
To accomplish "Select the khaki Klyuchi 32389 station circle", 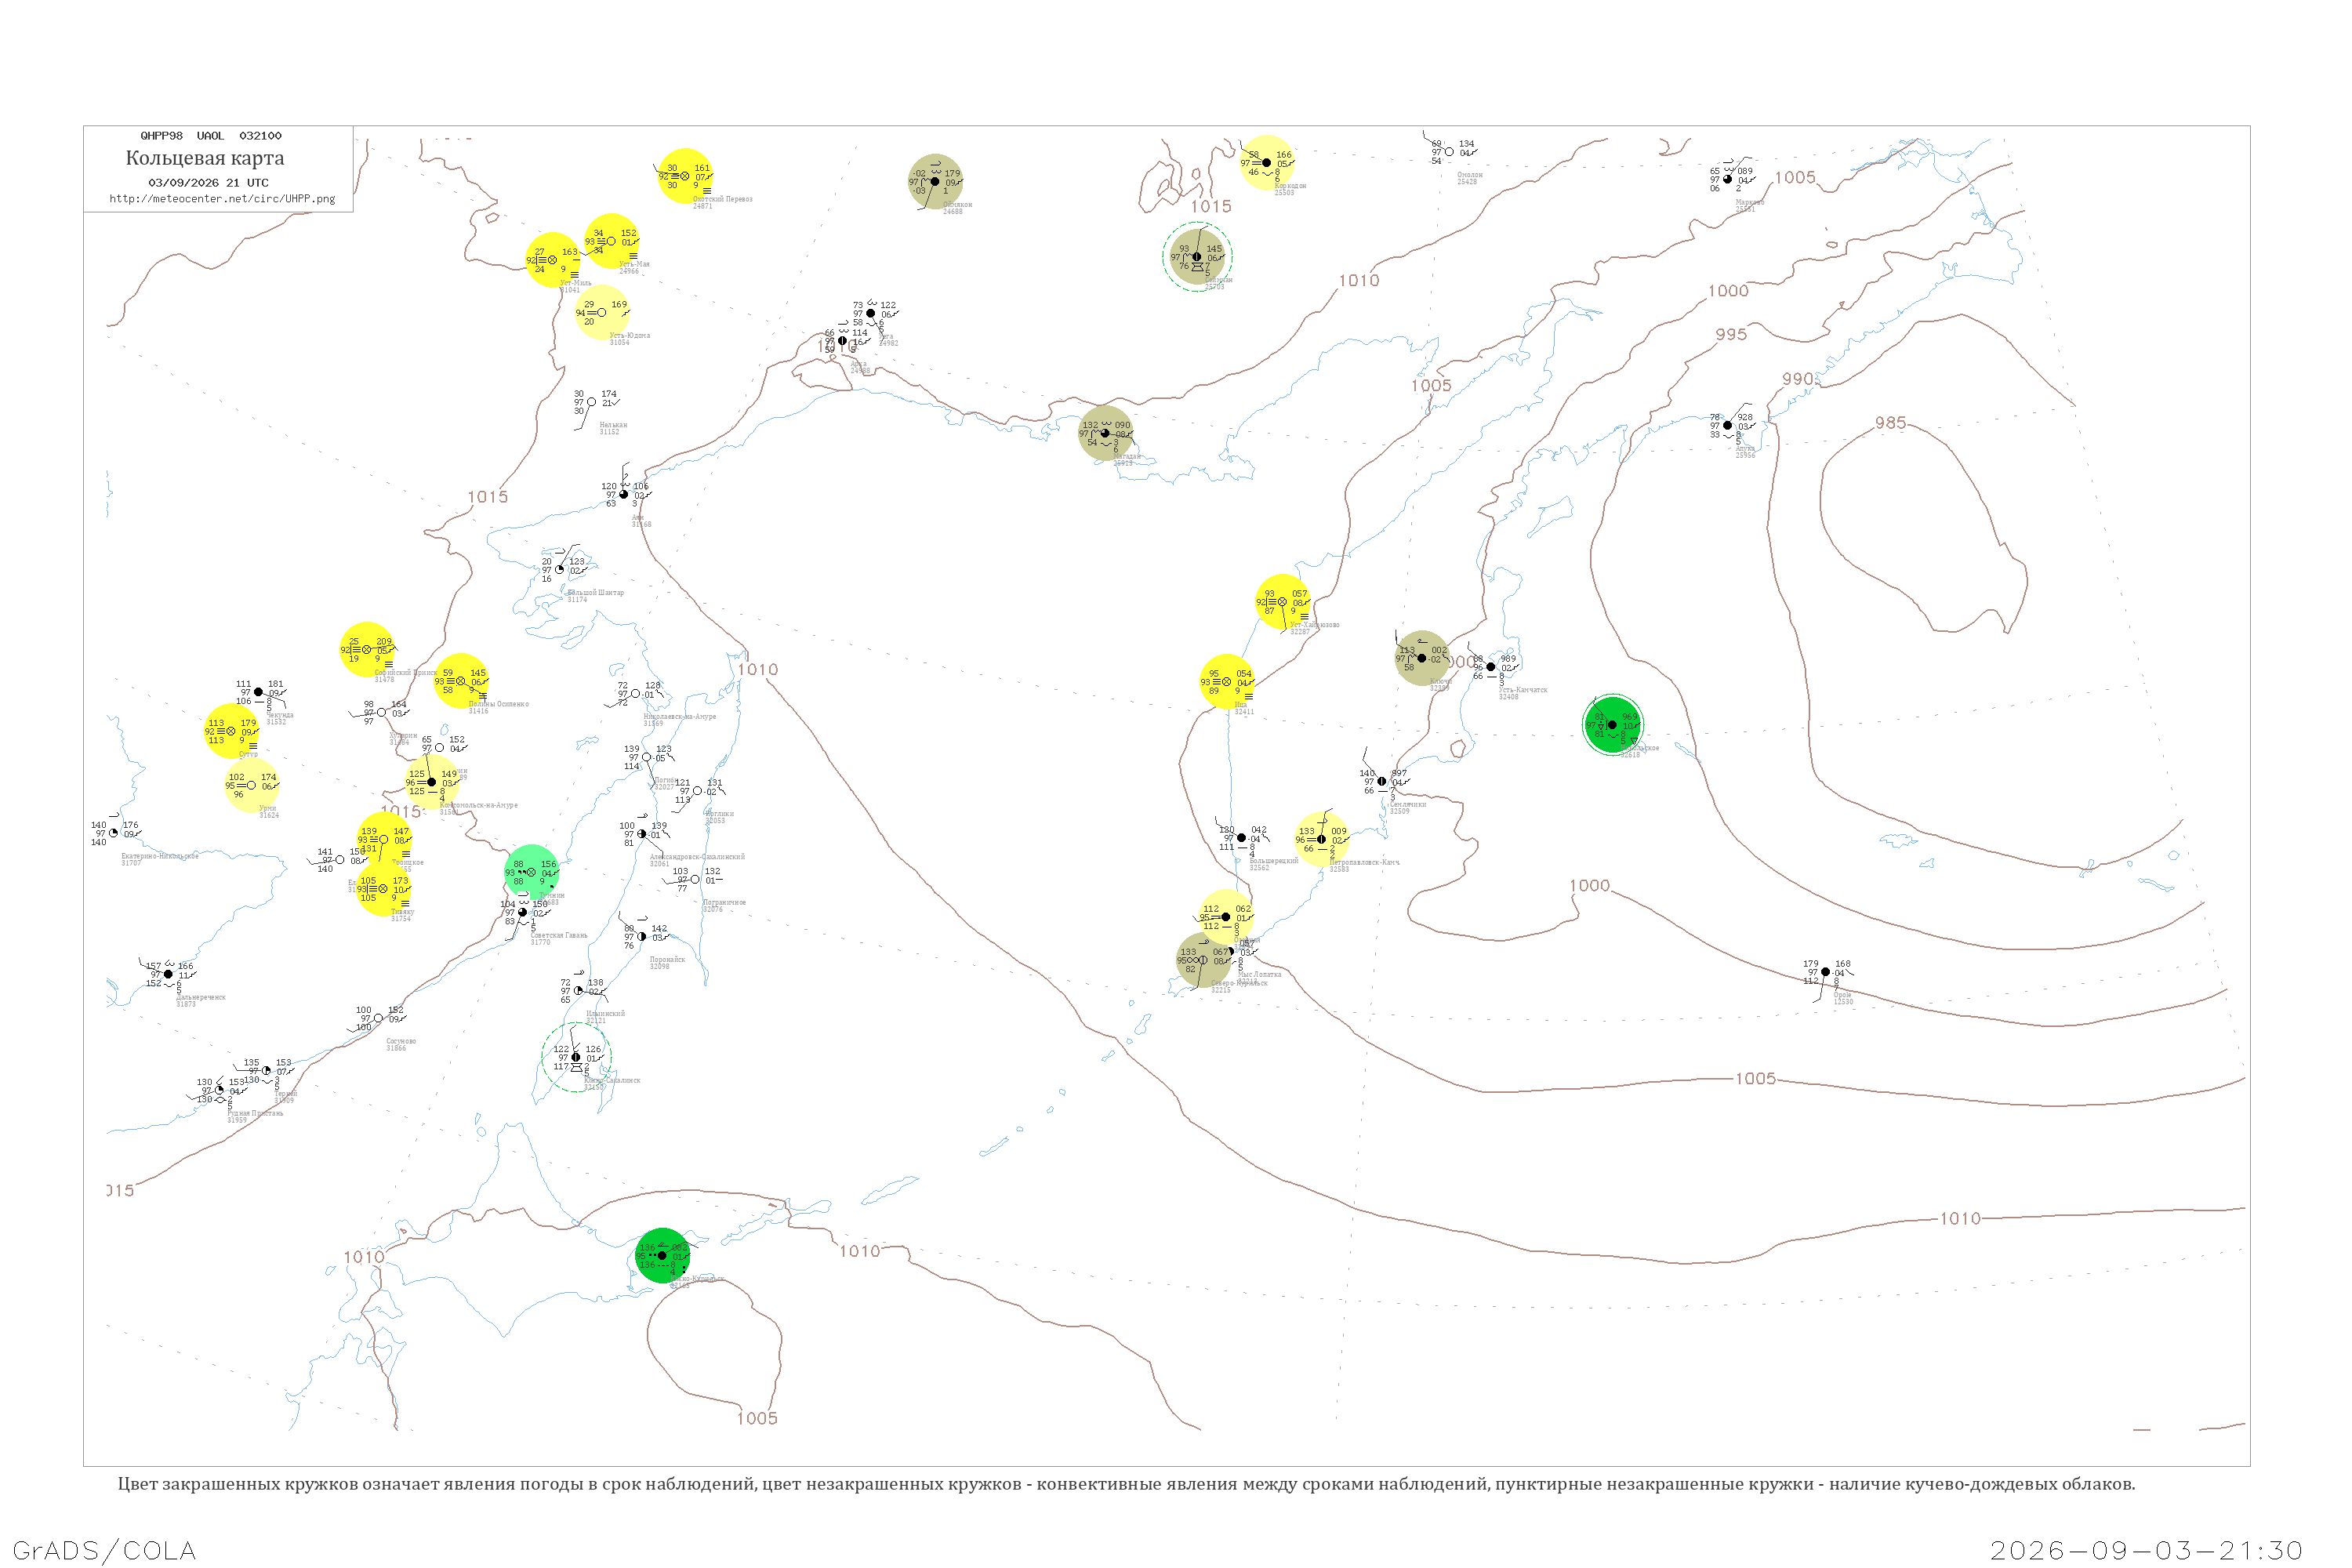I will (x=1422, y=658).
